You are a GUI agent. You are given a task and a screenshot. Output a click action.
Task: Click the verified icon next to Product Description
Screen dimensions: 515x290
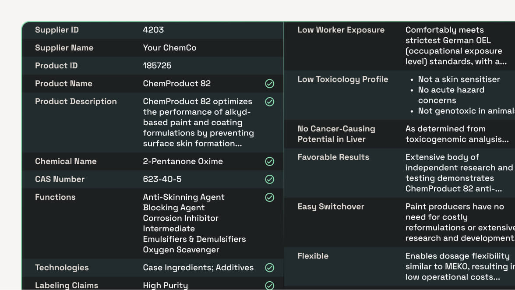pos(270,102)
